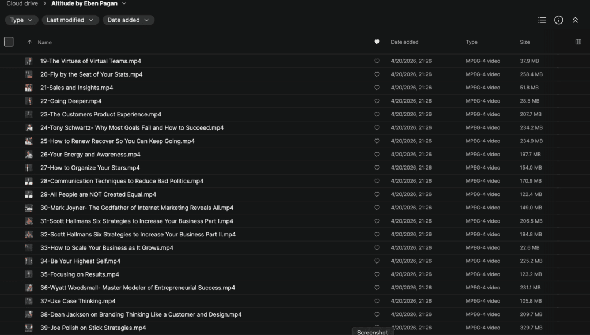Heart the 35-Focusing on Results.mp4 file

tap(377, 275)
